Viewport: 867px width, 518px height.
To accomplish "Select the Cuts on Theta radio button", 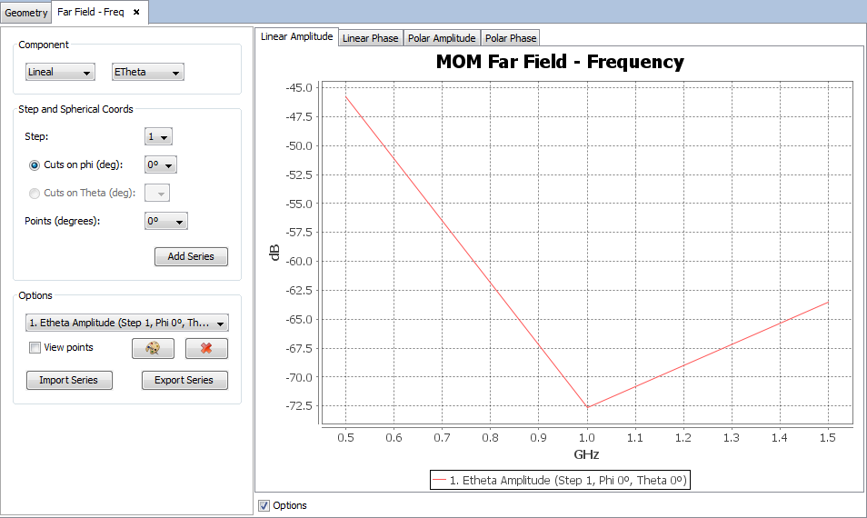I will pyautogui.click(x=35, y=193).
